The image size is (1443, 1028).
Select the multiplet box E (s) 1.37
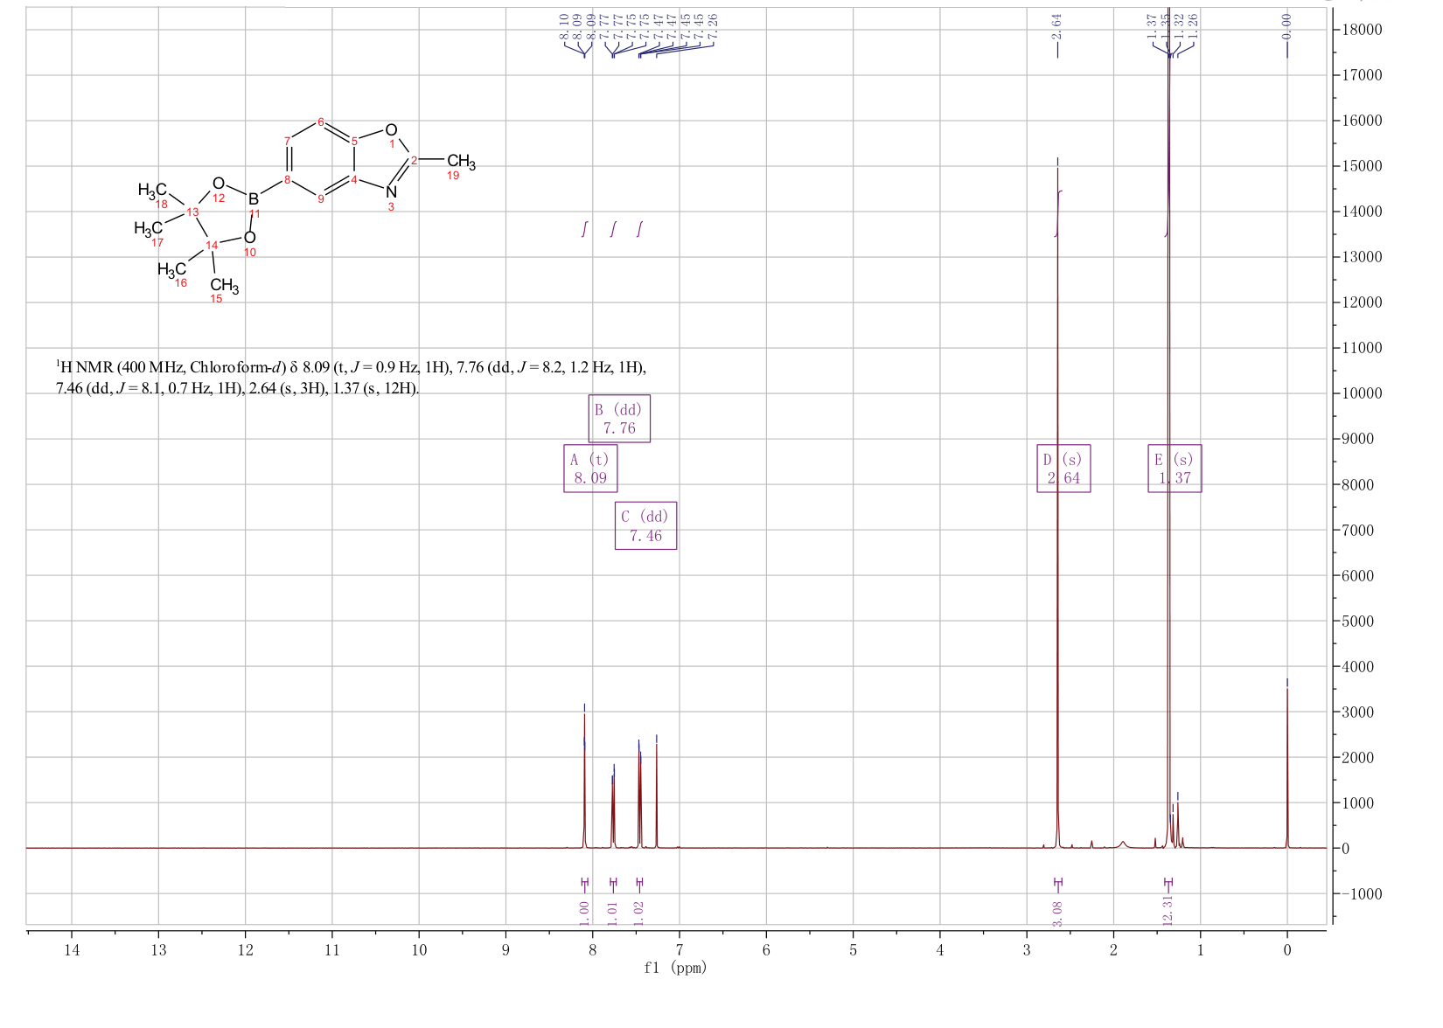coord(1175,469)
